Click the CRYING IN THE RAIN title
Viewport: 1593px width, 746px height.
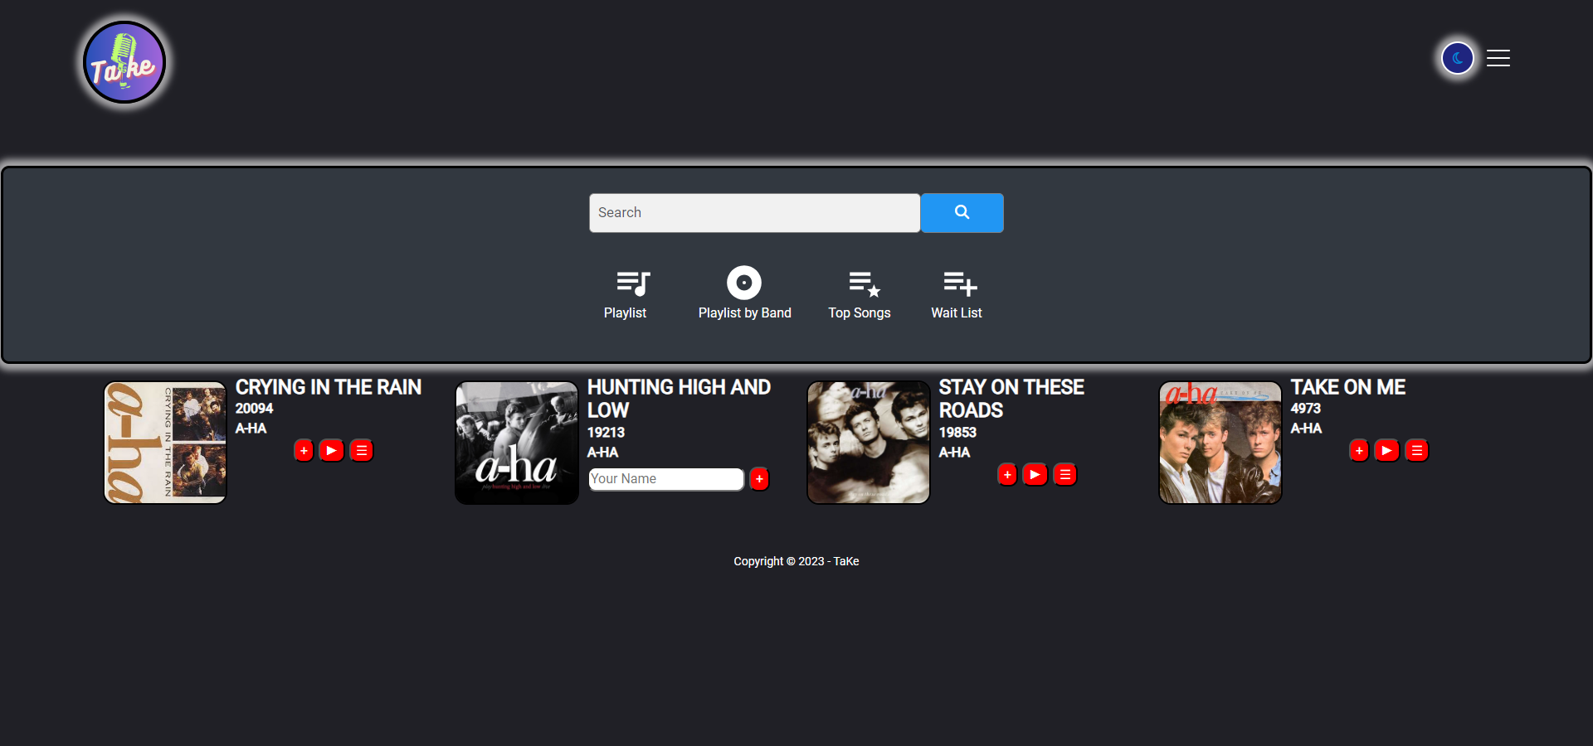click(x=329, y=388)
